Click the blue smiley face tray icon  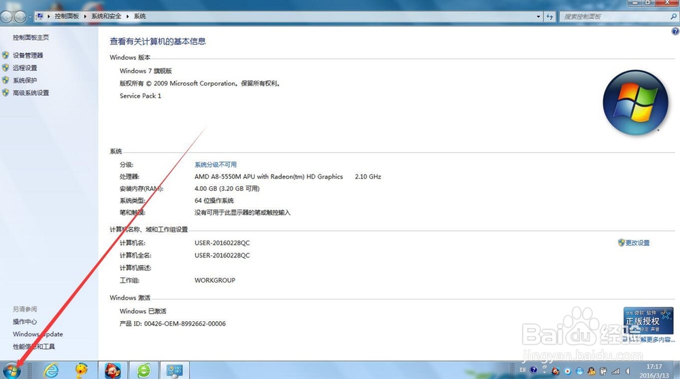[x=579, y=372]
